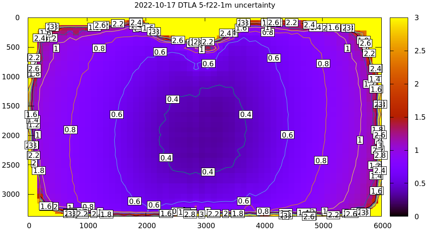Click the 0.8 contour label on the left side
The width and height of the screenshot is (427, 230).
point(70,130)
